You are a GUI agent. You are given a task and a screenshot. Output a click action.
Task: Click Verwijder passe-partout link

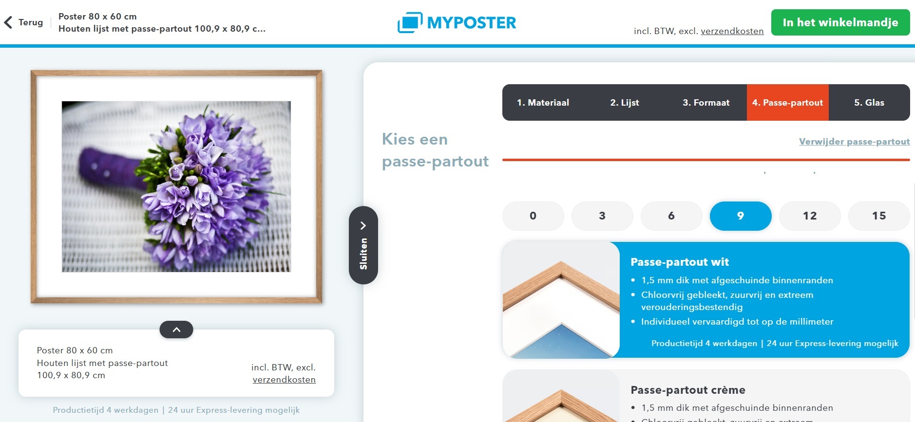coord(854,142)
